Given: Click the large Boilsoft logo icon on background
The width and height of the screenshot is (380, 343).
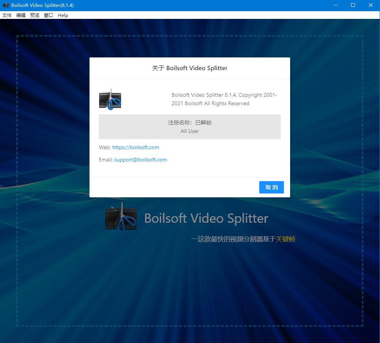Looking at the screenshot, I should point(121,217).
